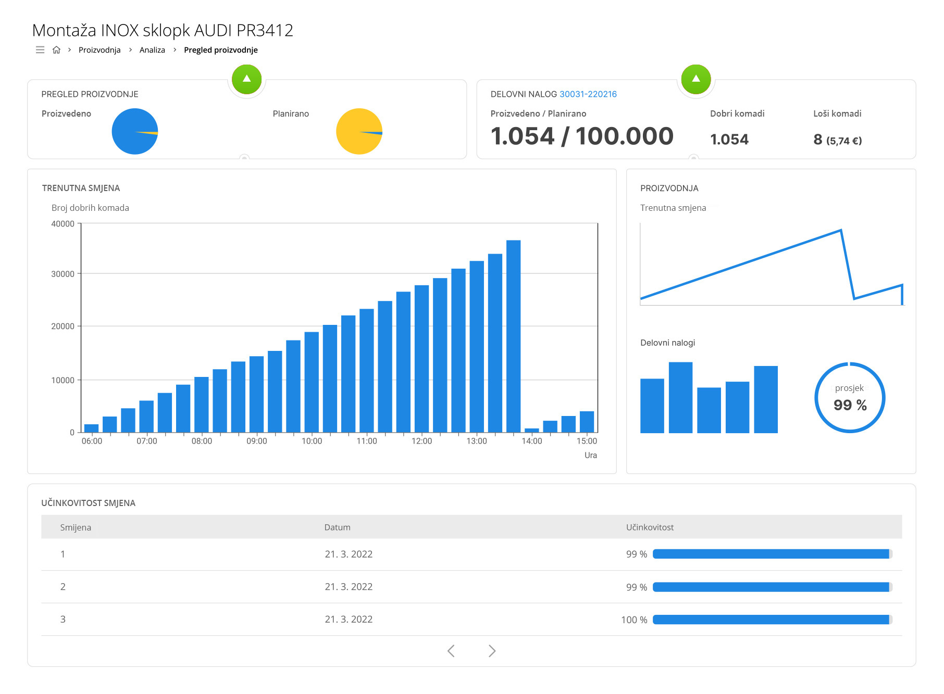This screenshot has width=944, height=694.
Task: Navigate to Analiza in breadcrumb
Action: tap(152, 50)
